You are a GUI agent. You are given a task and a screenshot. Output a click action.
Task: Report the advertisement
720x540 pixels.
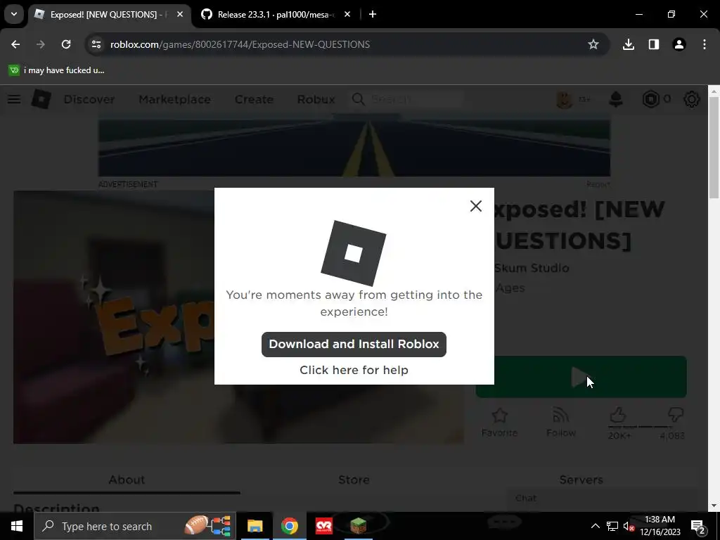point(598,184)
